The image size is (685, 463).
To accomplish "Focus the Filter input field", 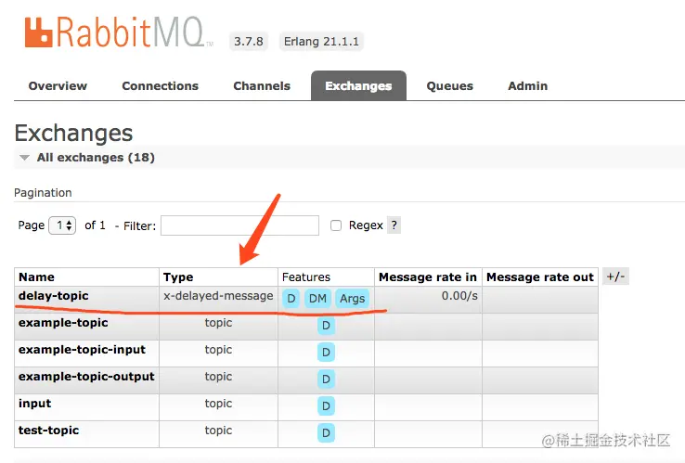I will click(x=239, y=225).
